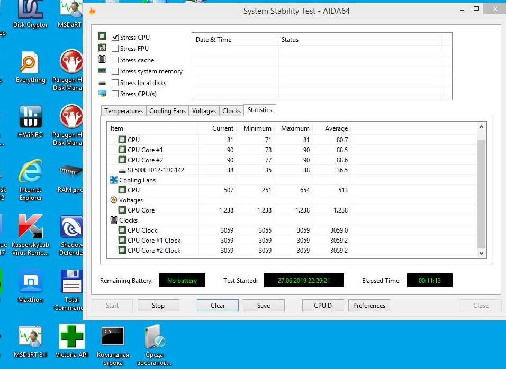Open Disk Cryptor desktop icon

30,13
